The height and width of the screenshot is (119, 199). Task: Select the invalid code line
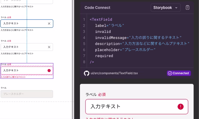pyautogui.click(x=103, y=32)
